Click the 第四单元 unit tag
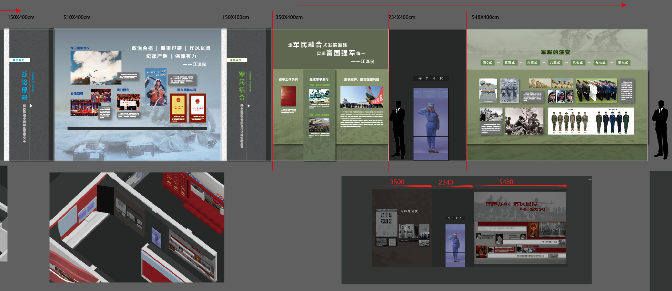 [x=237, y=60]
